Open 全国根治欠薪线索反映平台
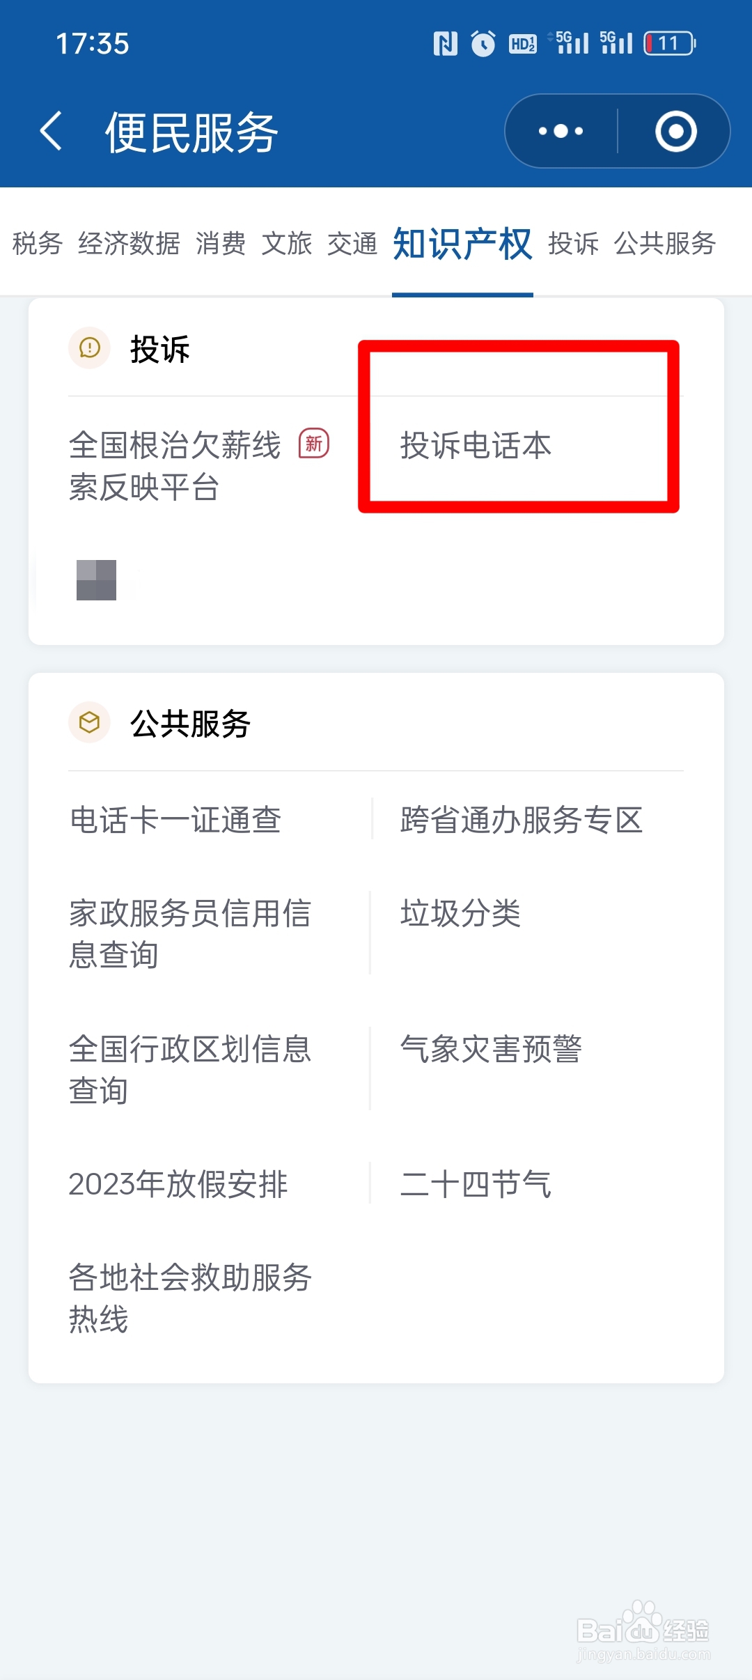This screenshot has width=752, height=1680. (x=175, y=465)
